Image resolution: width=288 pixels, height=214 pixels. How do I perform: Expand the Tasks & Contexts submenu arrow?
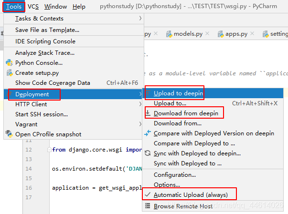pos(140,18)
